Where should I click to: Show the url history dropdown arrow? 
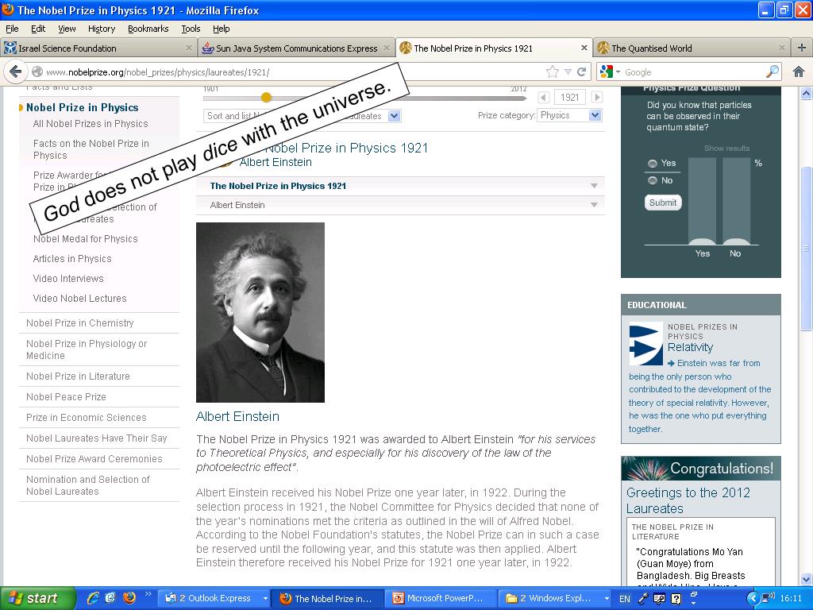point(568,71)
